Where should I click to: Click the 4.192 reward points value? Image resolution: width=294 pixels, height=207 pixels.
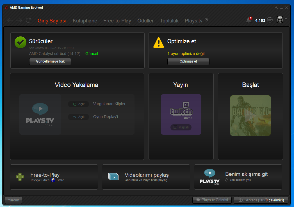[260, 20]
